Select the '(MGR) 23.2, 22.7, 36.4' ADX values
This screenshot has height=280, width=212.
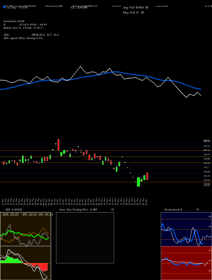[45, 35]
